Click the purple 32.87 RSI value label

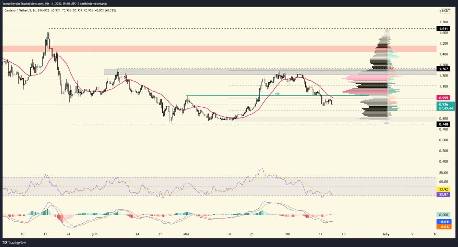point(444,194)
